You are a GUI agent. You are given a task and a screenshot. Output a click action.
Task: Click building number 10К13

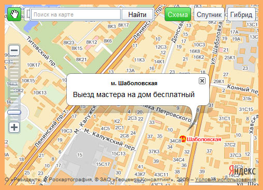point(40,92)
